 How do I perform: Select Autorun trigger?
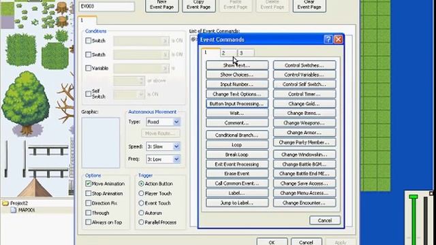[x=141, y=213]
